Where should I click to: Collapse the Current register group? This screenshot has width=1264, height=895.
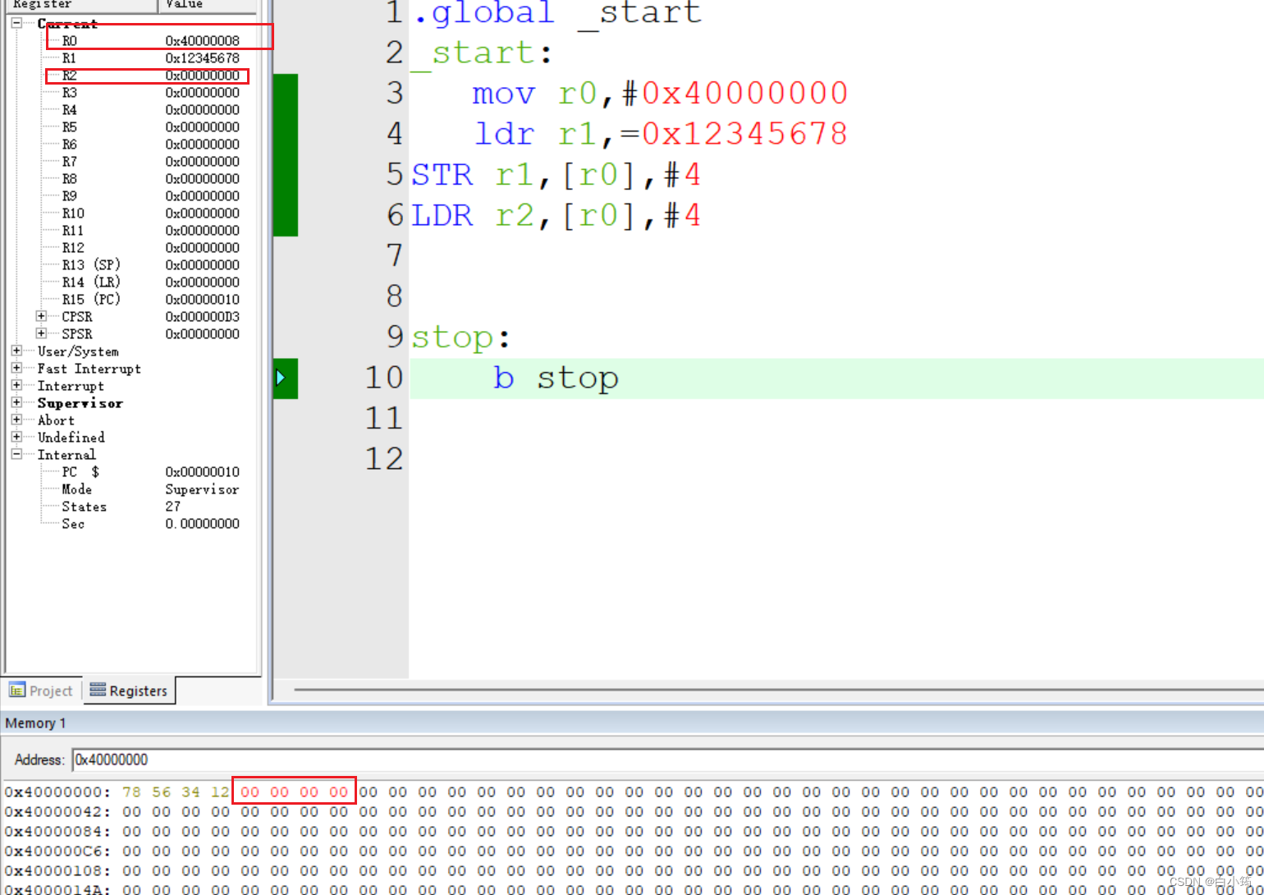pyautogui.click(x=16, y=23)
